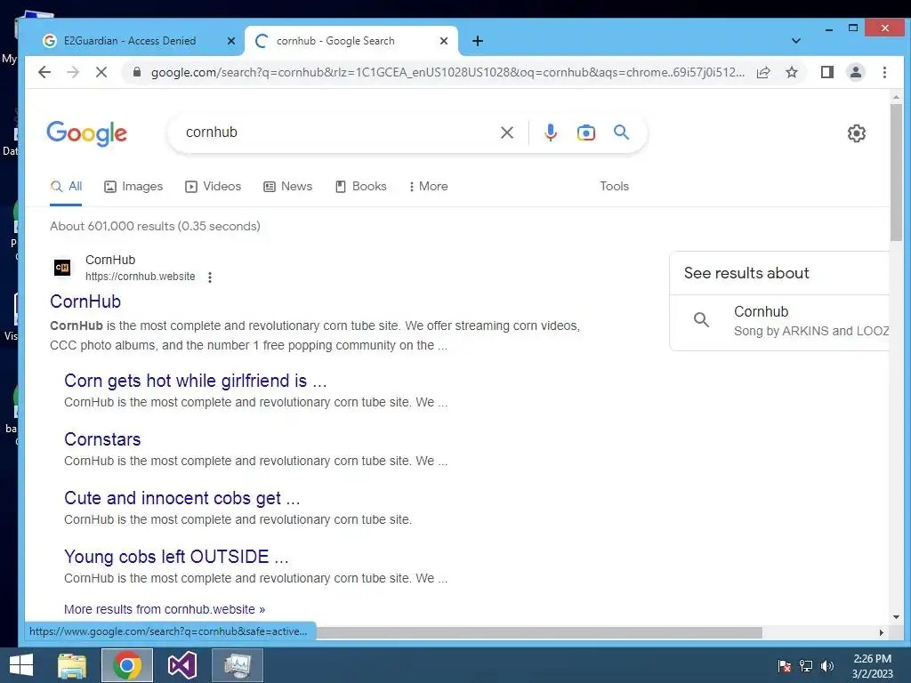911x683 pixels.
Task: Click the forward navigation arrow
Action: coord(73,72)
